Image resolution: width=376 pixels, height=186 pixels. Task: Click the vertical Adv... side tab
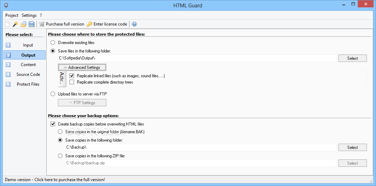[62, 79]
